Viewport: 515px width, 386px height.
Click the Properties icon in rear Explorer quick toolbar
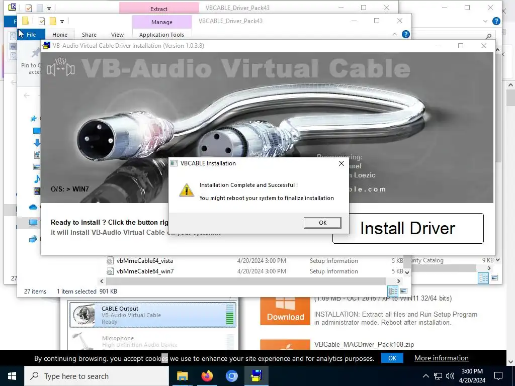pyautogui.click(x=29, y=8)
